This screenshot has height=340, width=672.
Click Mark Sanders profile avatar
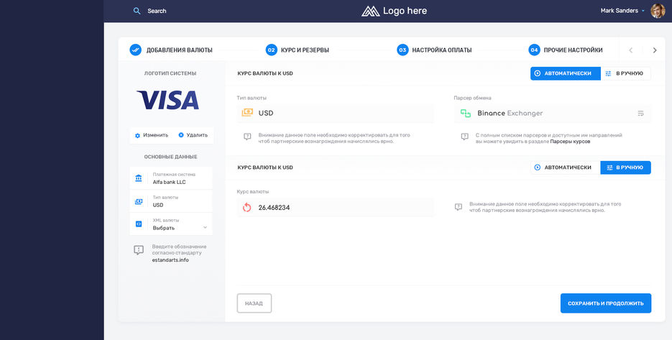click(658, 11)
